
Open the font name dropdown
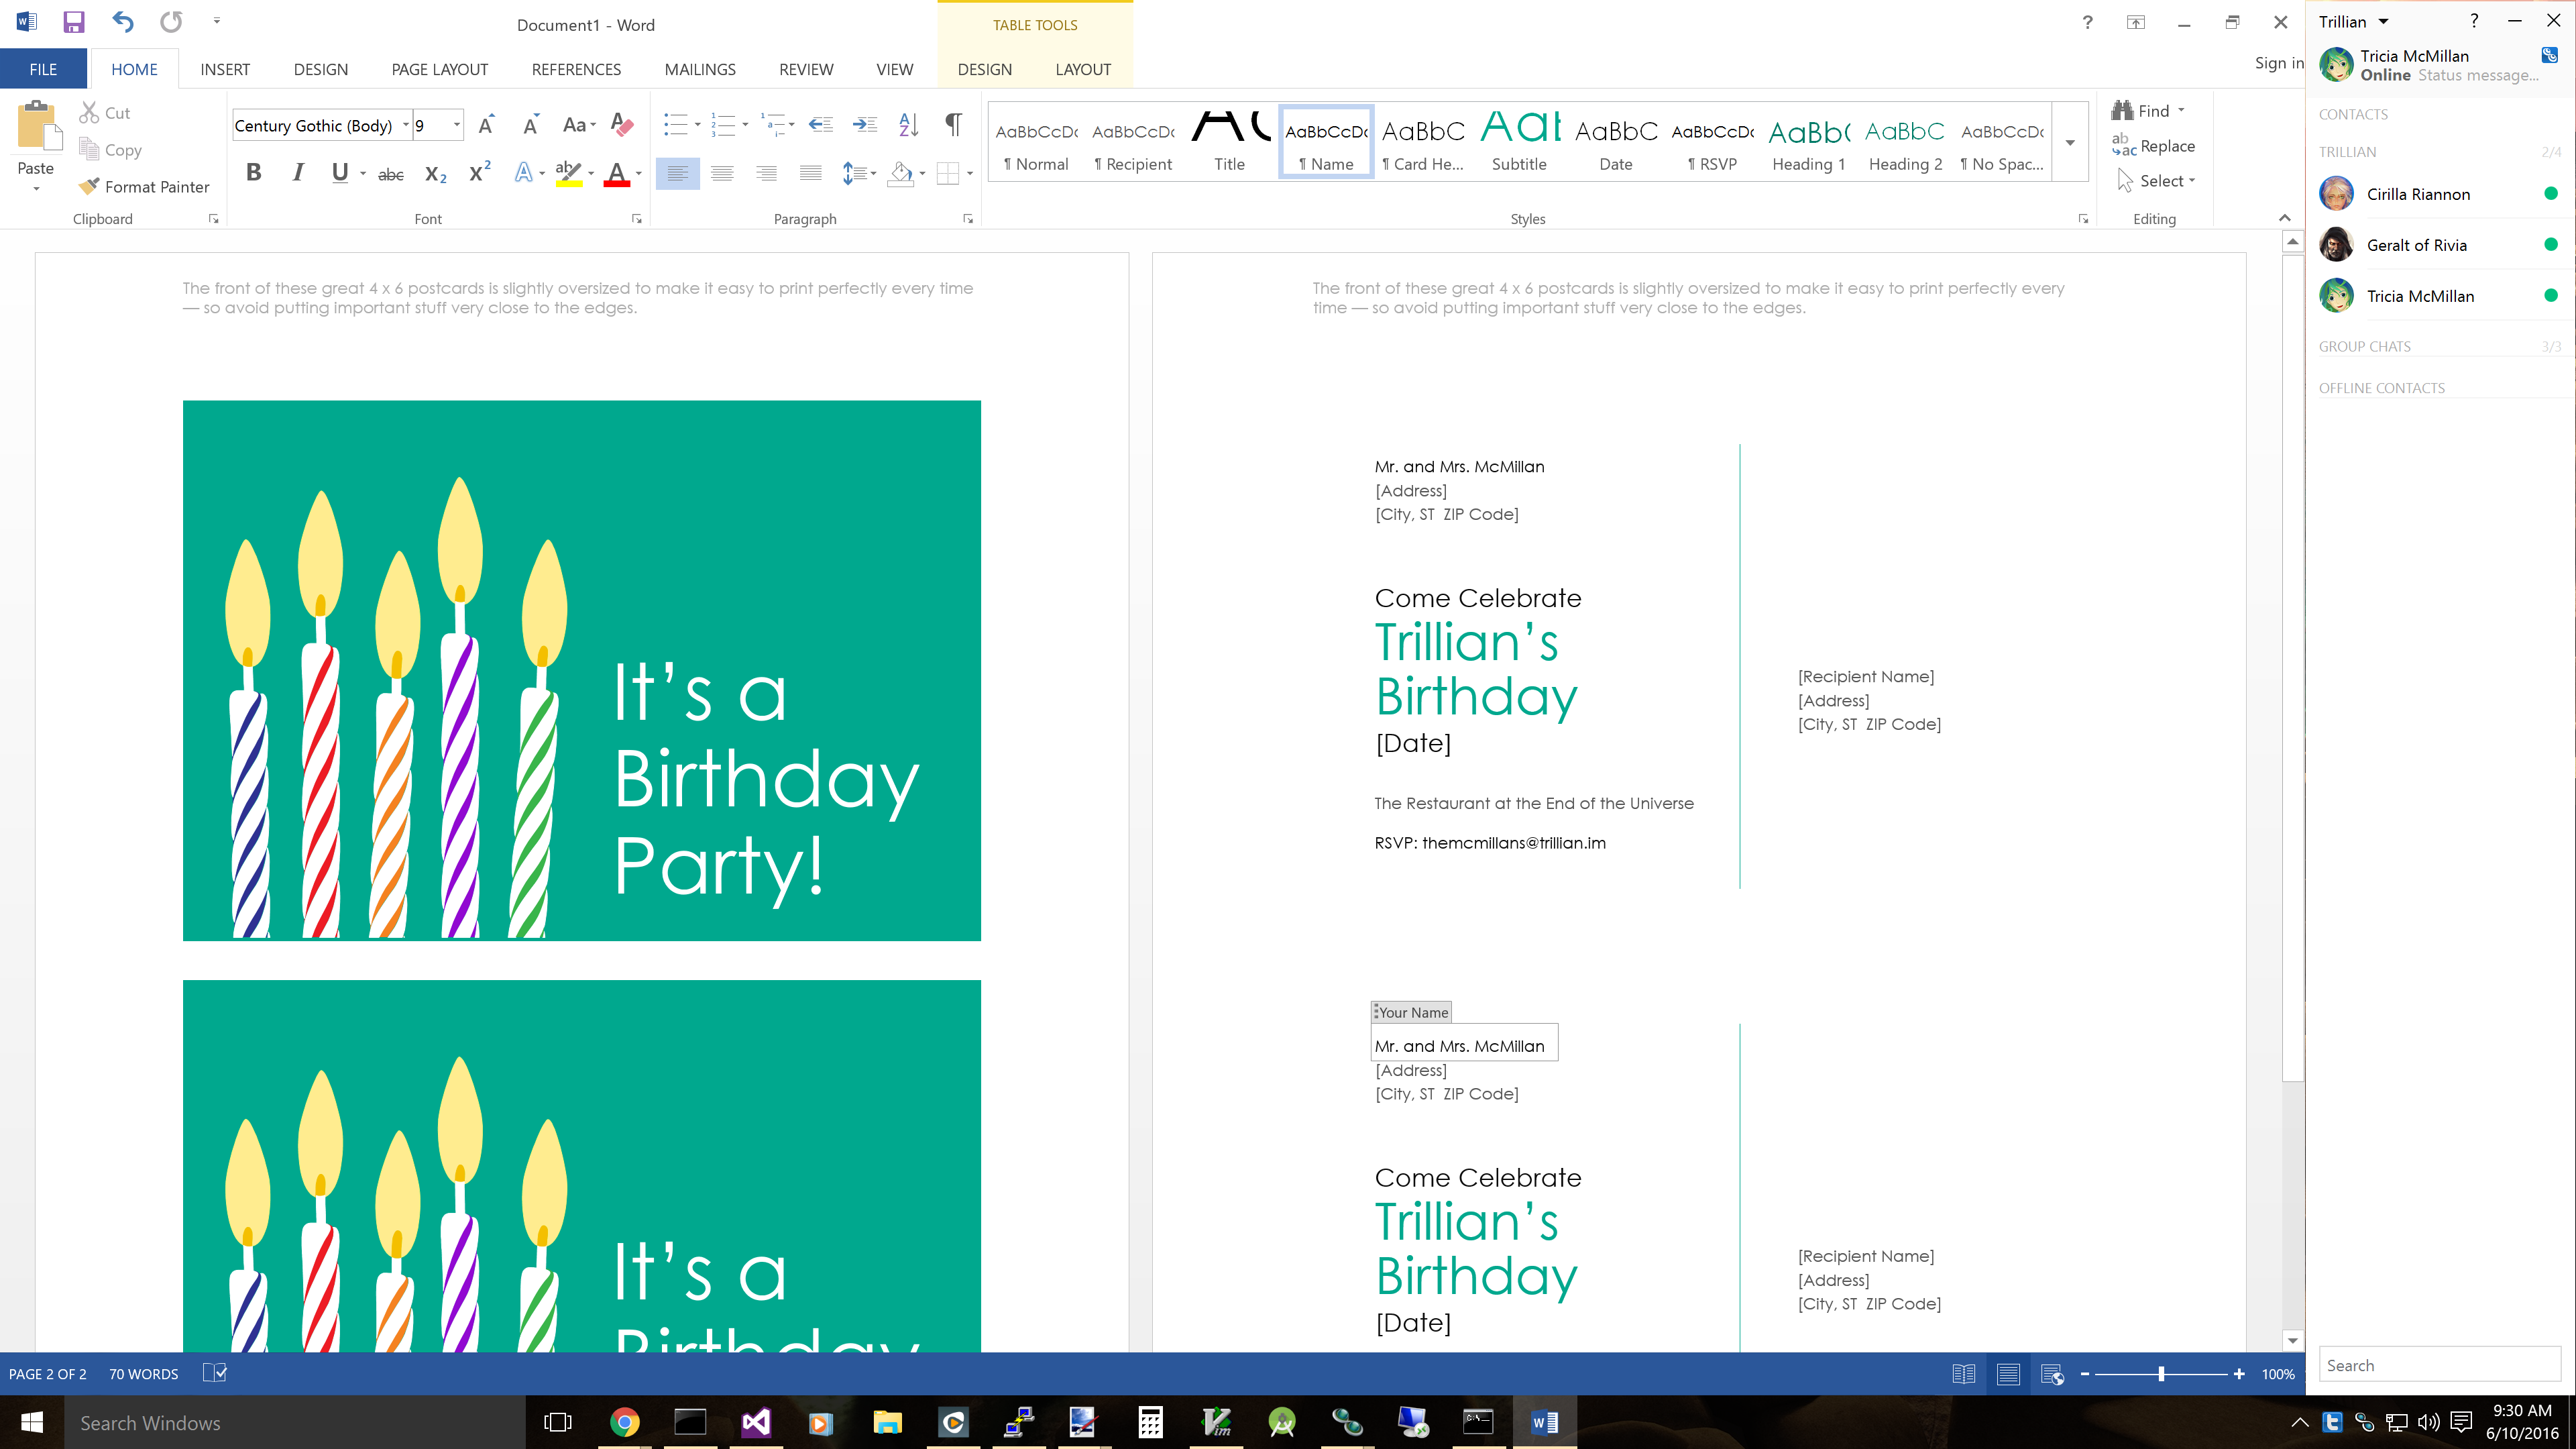(406, 125)
